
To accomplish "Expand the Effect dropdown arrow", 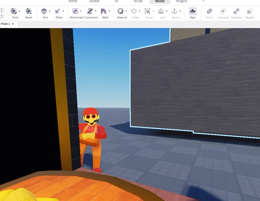I will [63, 11].
